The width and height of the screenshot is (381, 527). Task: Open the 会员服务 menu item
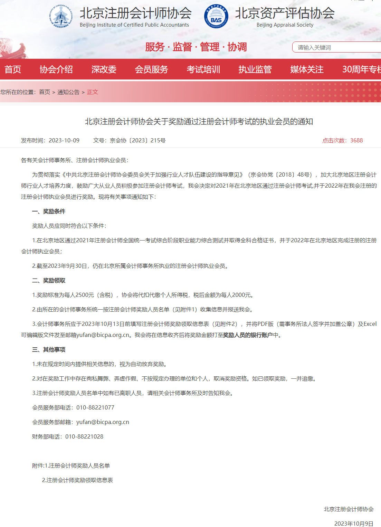pos(152,69)
